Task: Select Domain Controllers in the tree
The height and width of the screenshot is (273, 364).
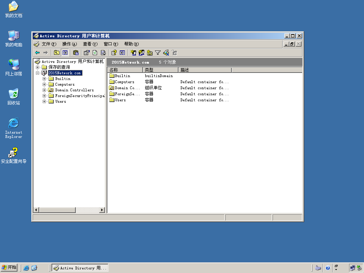Action: tap(74, 90)
